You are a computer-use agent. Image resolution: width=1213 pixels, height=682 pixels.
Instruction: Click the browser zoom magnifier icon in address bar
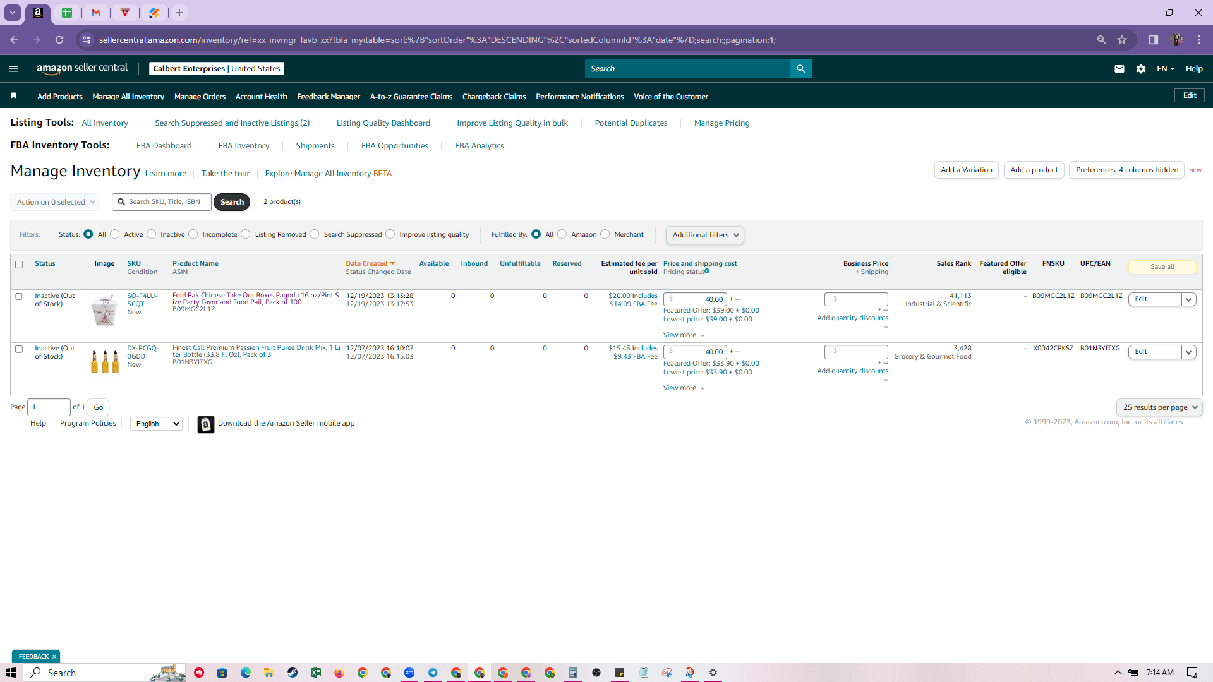(1101, 40)
